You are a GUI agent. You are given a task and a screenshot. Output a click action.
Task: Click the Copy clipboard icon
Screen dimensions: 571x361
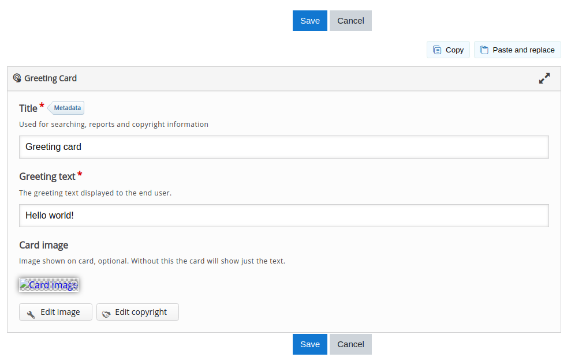(437, 50)
